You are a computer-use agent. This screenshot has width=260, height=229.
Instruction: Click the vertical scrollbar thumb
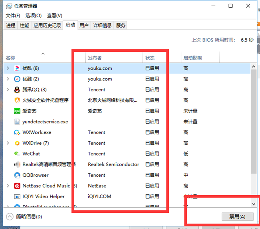coord(253,122)
